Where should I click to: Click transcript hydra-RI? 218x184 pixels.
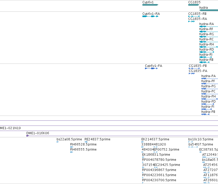206,55
